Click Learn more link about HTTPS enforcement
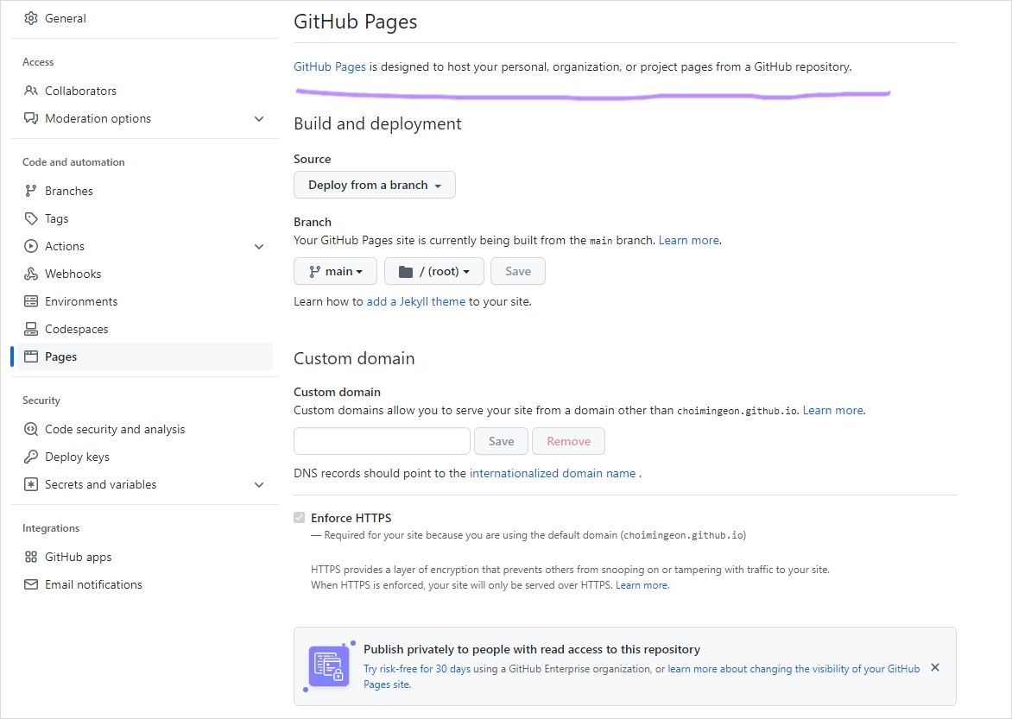Screen dimensions: 1012x719 (642, 584)
